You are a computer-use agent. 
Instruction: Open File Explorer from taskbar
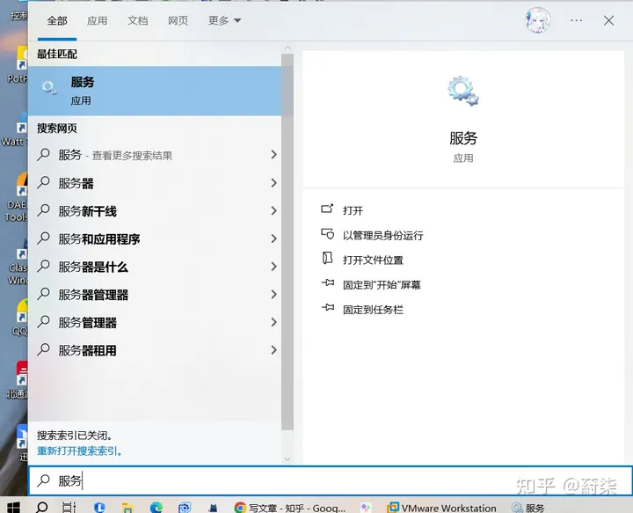pos(127,508)
